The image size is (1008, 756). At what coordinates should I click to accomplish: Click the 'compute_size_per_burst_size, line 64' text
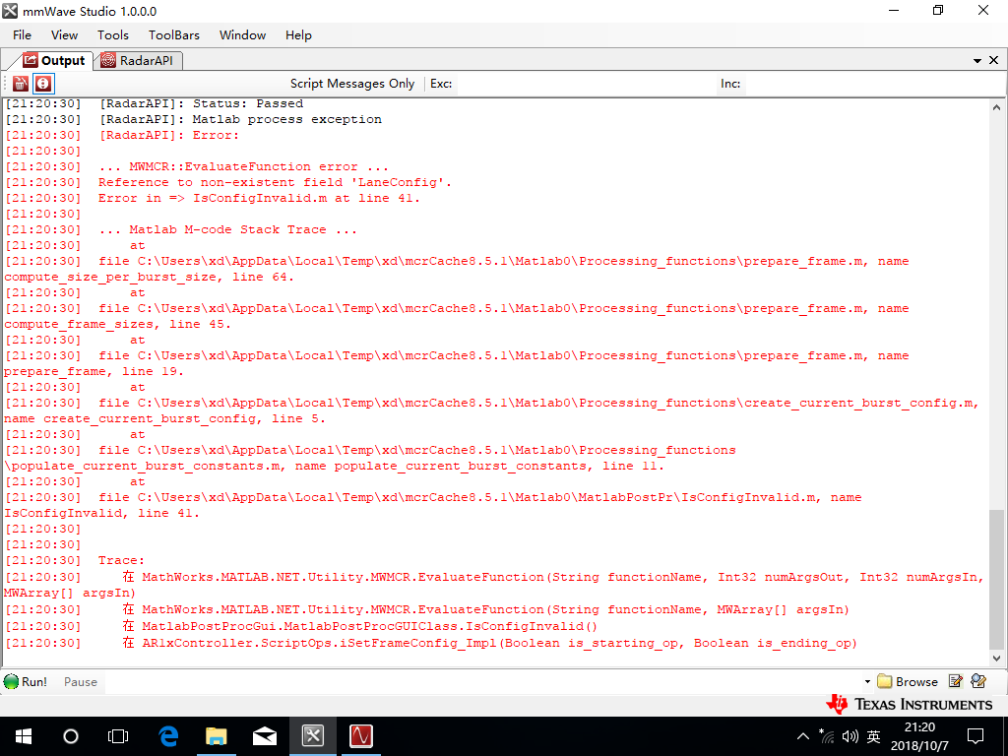[150, 277]
